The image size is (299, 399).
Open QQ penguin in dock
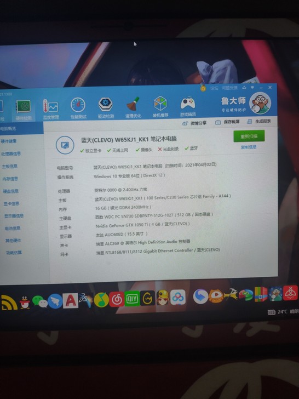(25, 303)
